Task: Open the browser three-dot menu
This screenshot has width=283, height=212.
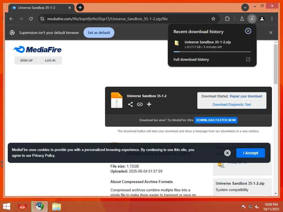Action: click(272, 19)
